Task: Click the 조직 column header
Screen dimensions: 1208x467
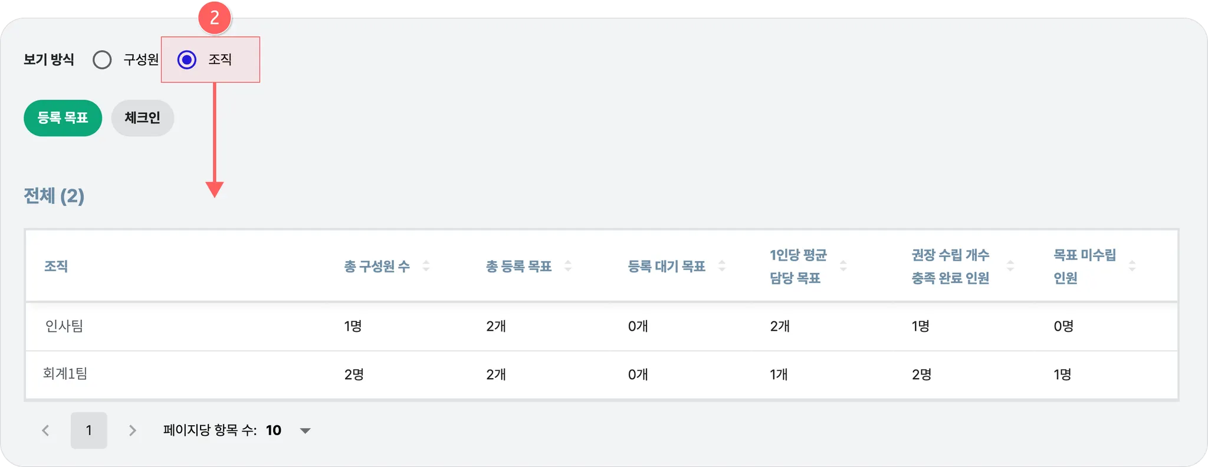Action: [x=56, y=267]
